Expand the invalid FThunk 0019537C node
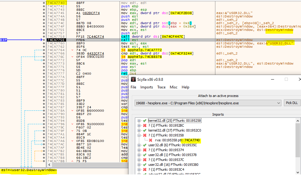 (139, 160)
